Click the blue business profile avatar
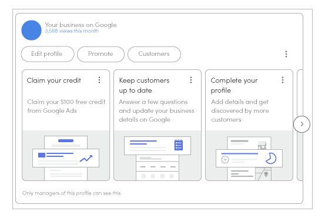The image size is (325, 218). (x=31, y=30)
